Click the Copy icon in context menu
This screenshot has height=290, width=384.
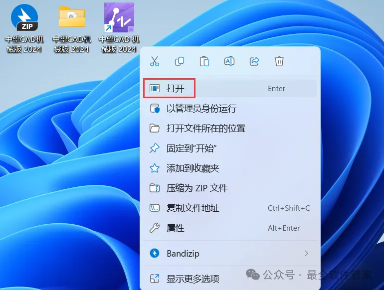(180, 61)
